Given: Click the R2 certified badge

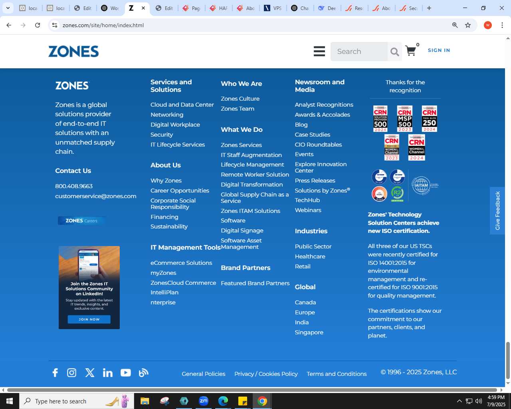Looking at the screenshot, I should click(397, 194).
